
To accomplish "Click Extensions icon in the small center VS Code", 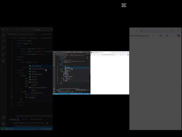I will tap(54, 65).
